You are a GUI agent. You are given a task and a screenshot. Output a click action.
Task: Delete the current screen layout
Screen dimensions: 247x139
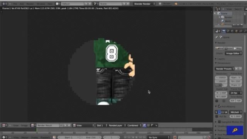tap(90, 3)
